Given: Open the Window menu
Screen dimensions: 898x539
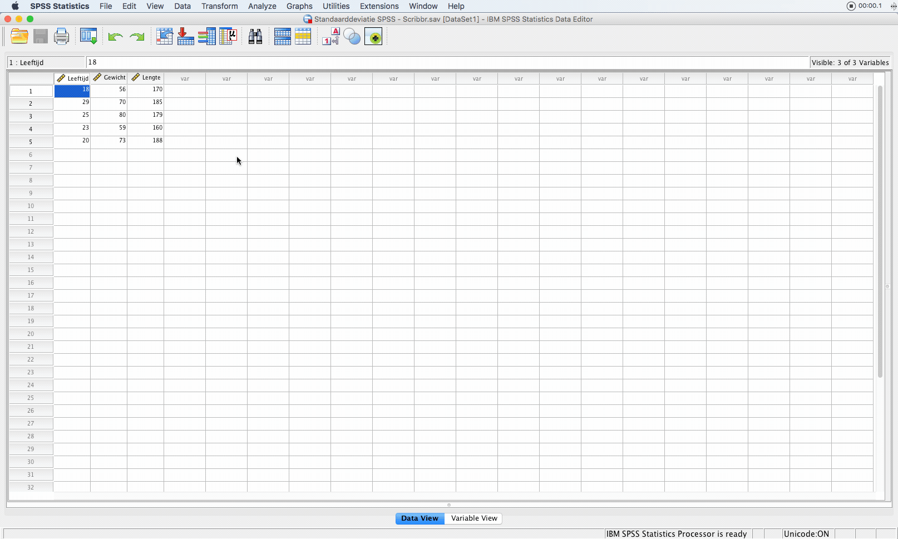Looking at the screenshot, I should click(423, 6).
